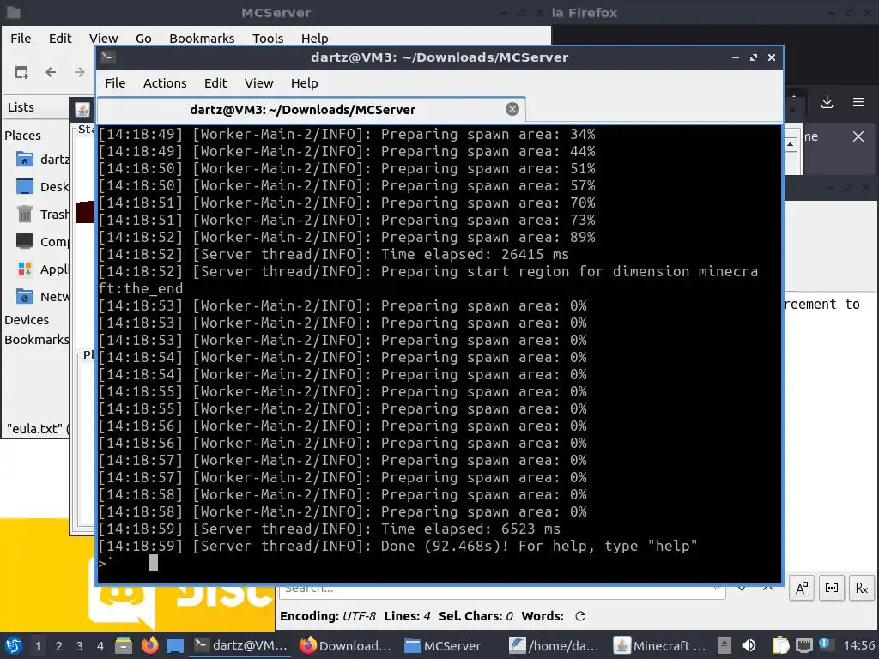The width and height of the screenshot is (879, 659).
Task: Open clipboard manager tray icon
Action: click(780, 645)
